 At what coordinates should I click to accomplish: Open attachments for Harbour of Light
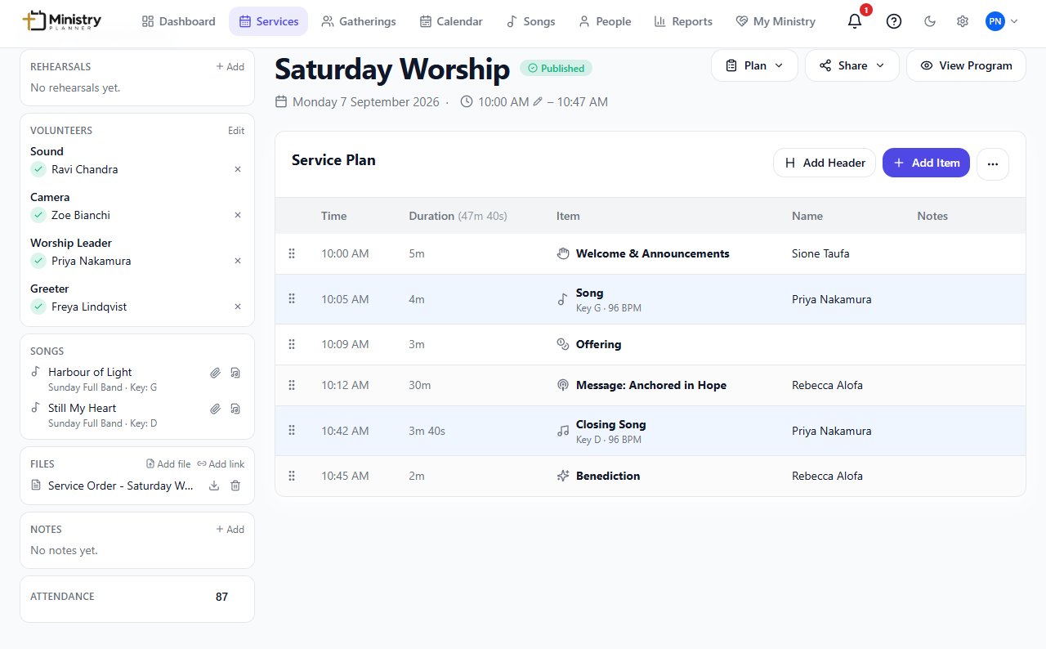(x=215, y=373)
